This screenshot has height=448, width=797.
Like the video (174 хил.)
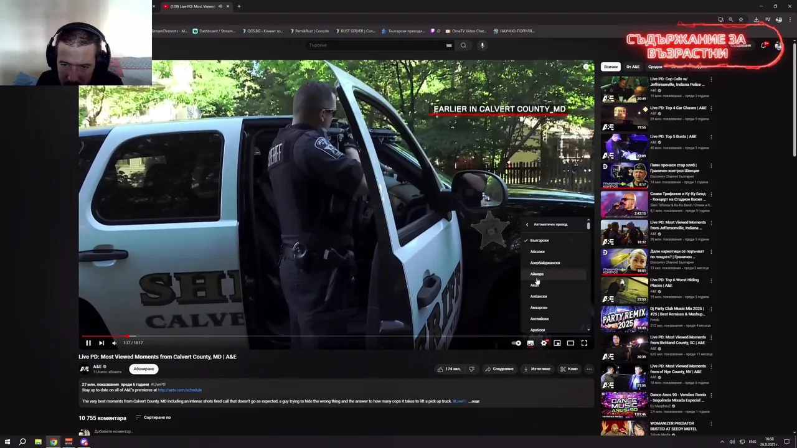tap(448, 369)
